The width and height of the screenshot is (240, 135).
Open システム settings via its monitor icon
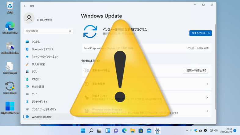[x=27, y=42]
